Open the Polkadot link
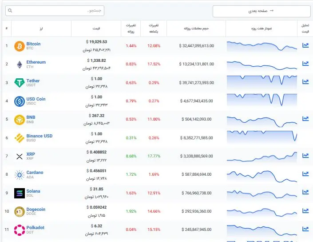313x242 pixels. pos(36,228)
